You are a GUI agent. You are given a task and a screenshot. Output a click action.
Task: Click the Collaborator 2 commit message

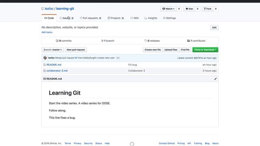tap(136, 71)
